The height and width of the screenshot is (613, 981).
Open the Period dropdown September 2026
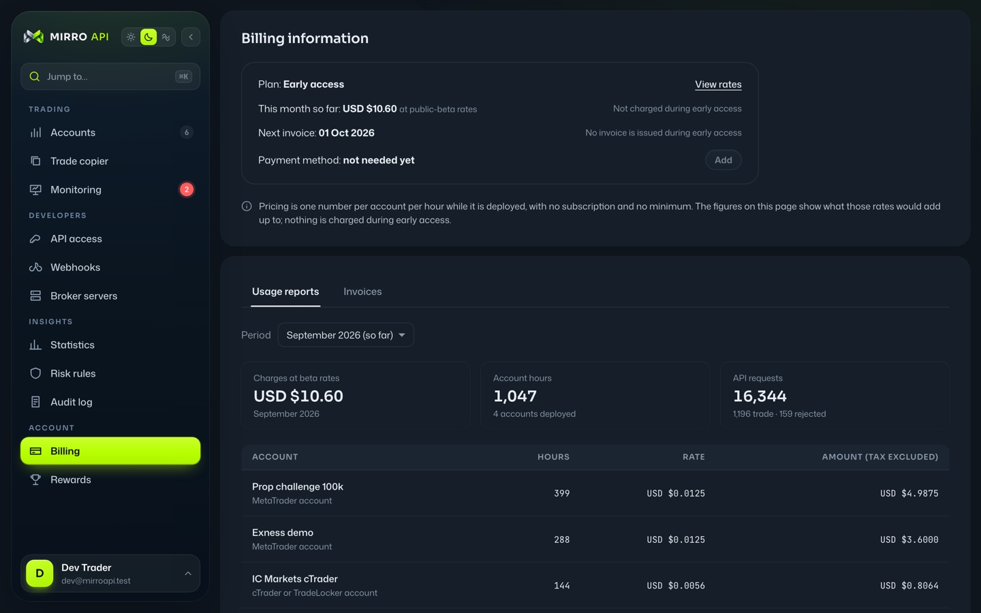coord(345,335)
